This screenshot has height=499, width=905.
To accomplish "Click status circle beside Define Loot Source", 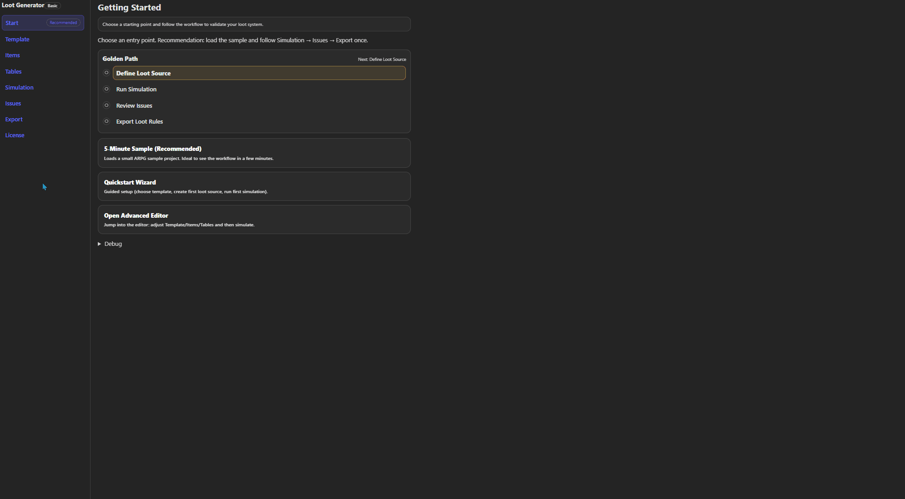I will click(106, 73).
